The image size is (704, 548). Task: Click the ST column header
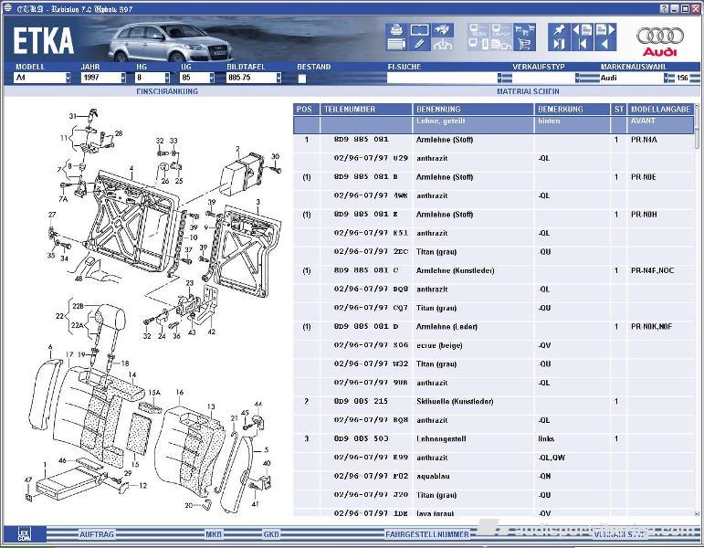point(619,110)
